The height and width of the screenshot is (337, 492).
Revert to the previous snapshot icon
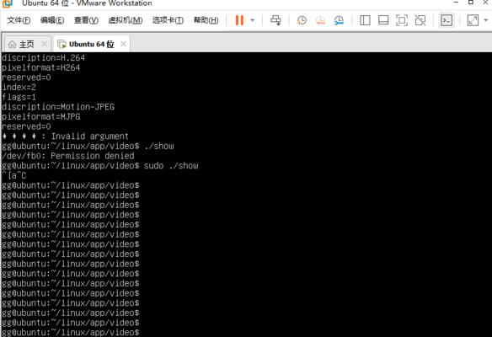[320, 20]
